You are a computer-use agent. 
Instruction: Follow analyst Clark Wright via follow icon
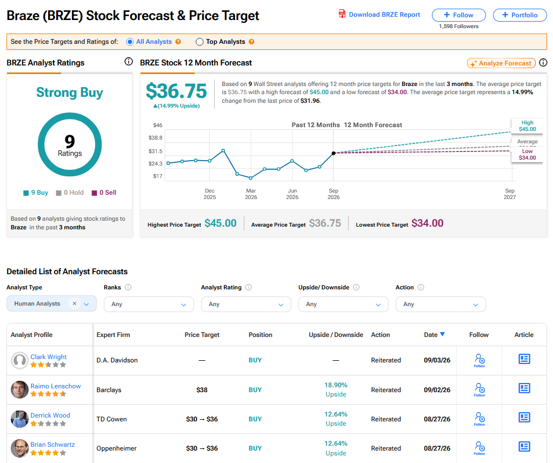pyautogui.click(x=479, y=360)
